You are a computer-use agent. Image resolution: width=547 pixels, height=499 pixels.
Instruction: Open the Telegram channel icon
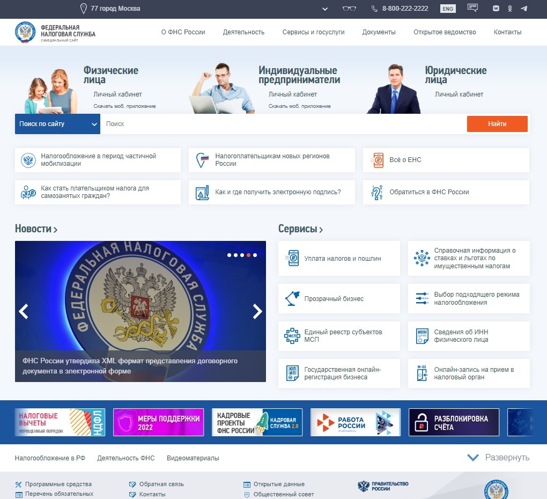point(524,9)
